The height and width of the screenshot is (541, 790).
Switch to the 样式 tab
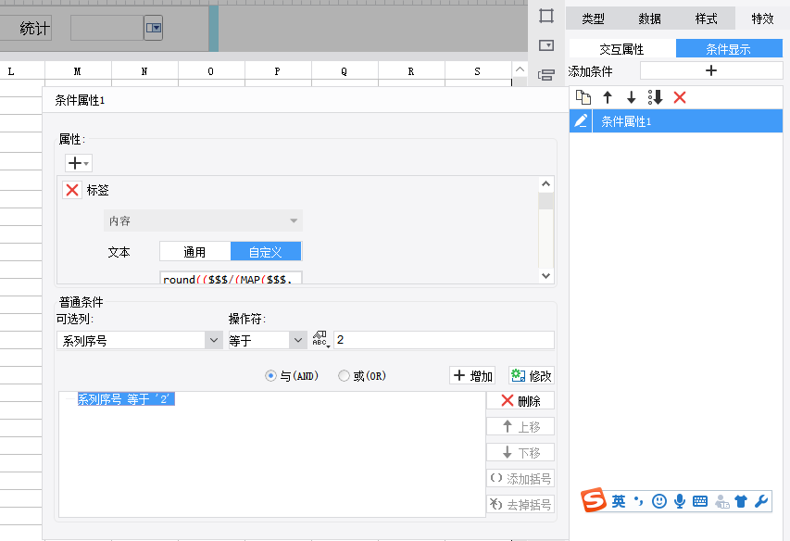click(706, 19)
